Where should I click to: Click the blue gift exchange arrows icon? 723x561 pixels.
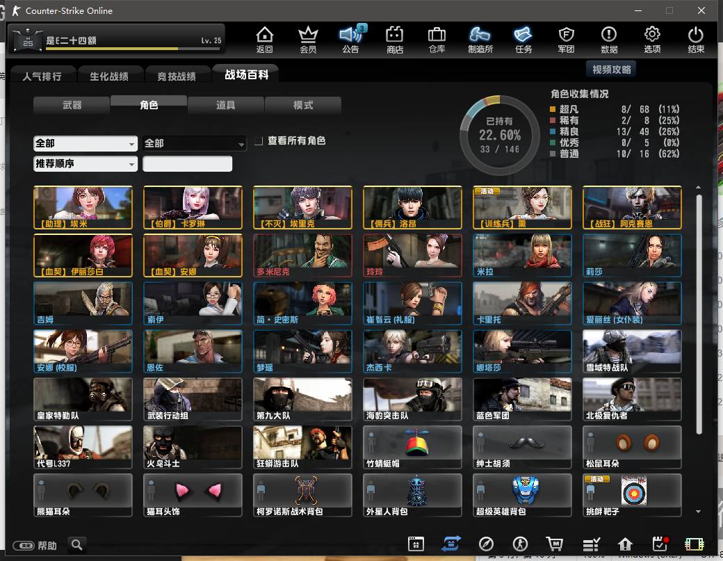click(451, 544)
